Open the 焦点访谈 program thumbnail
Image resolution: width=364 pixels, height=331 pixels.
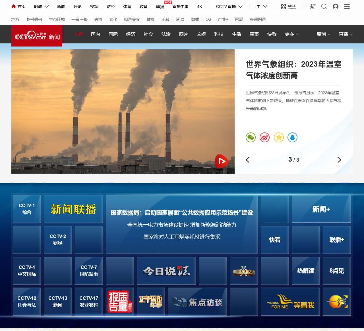tap(197, 302)
